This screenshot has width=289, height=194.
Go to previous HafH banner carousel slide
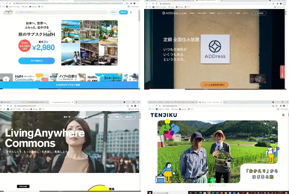(x=6, y=80)
